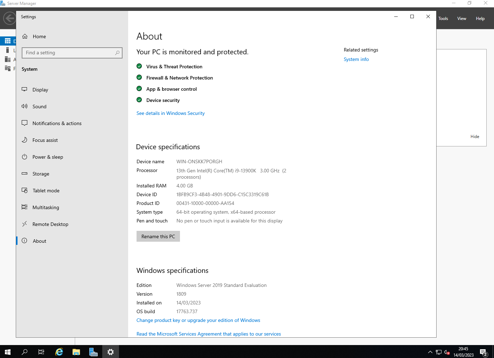Open the Display settings page

click(40, 90)
